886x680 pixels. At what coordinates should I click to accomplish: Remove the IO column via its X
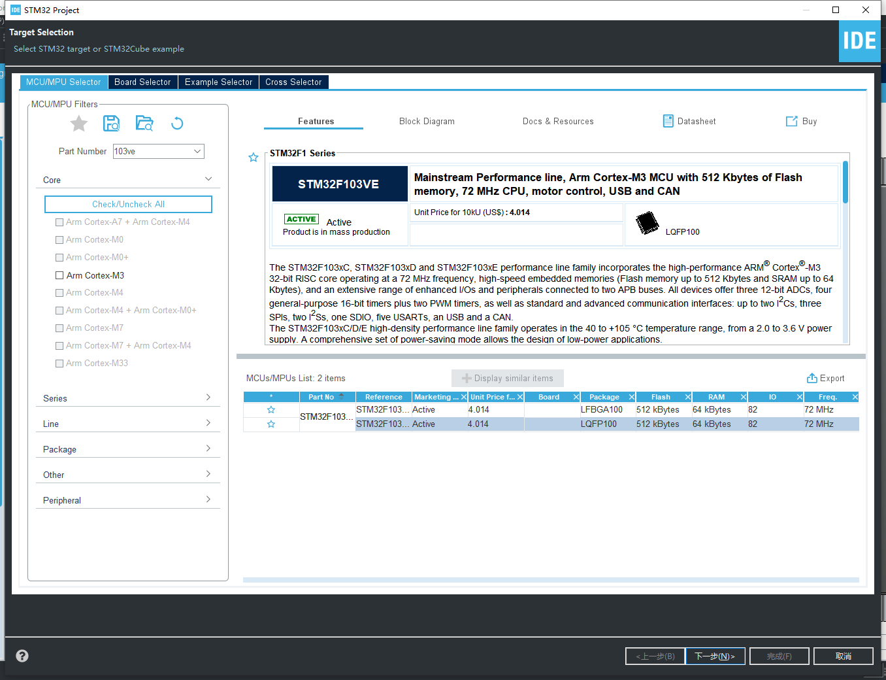(x=800, y=397)
